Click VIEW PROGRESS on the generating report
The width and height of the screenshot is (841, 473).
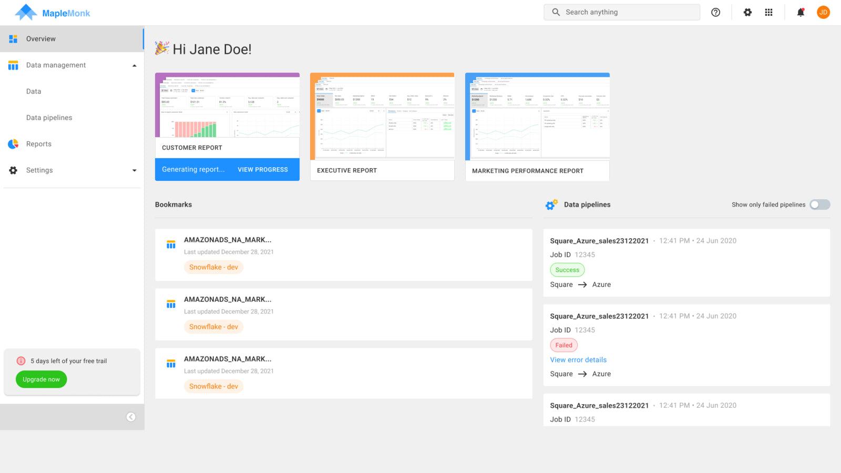pos(263,169)
